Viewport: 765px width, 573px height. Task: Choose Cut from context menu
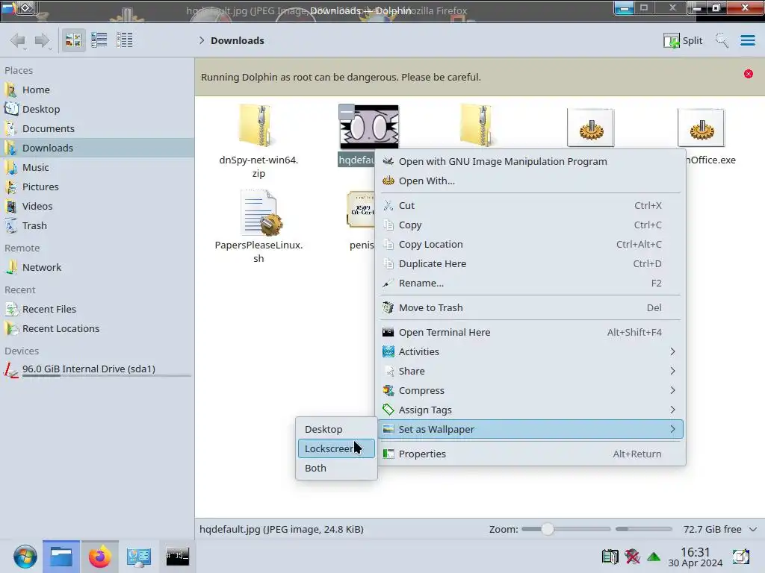tap(530, 206)
